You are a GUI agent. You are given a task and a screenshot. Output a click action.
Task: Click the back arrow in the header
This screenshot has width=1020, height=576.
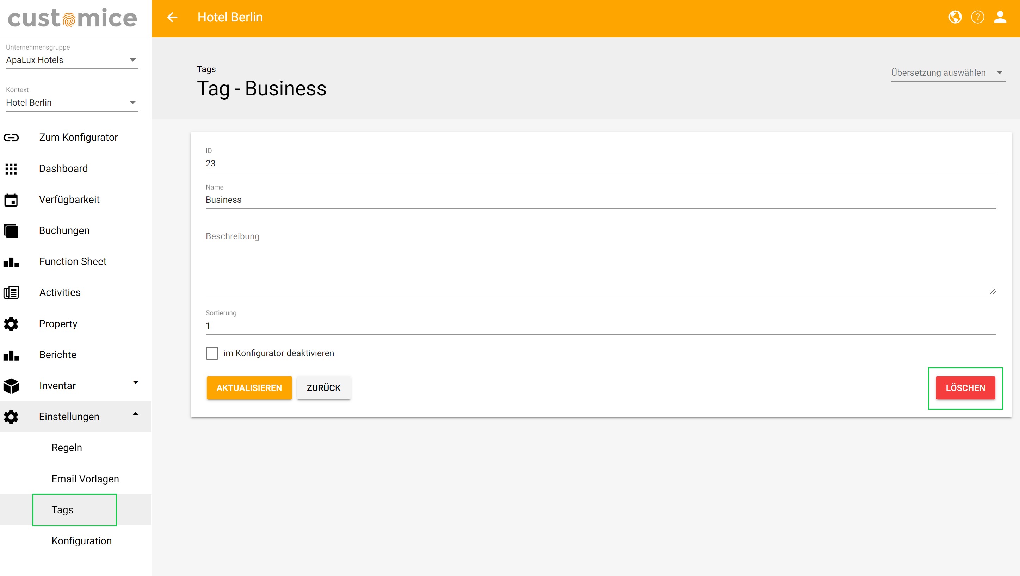pyautogui.click(x=172, y=17)
